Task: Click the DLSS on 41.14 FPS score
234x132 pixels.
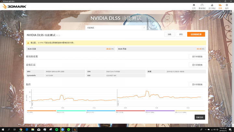Action: pos(201,49)
